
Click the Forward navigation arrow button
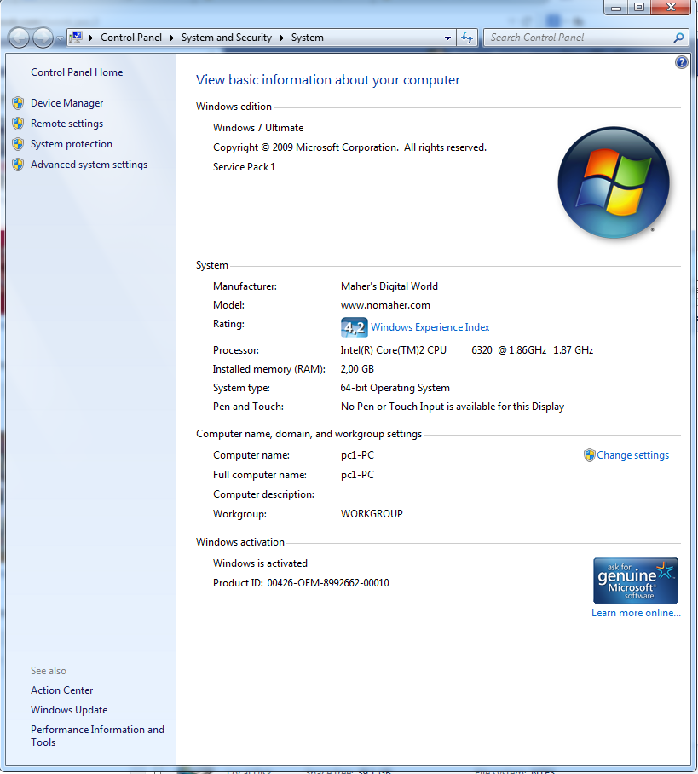tap(43, 38)
